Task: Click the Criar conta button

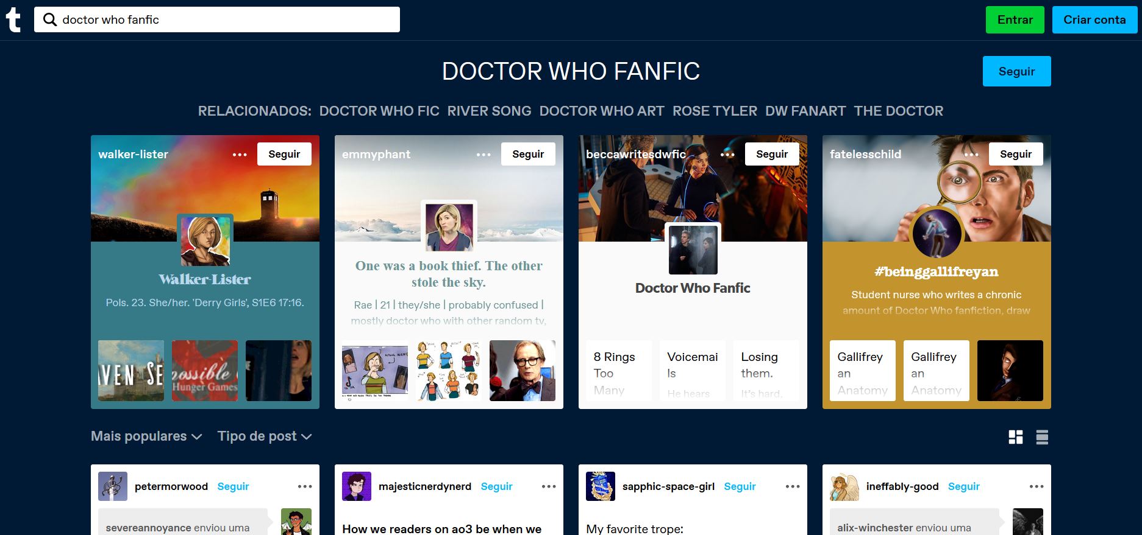Action: [x=1094, y=19]
